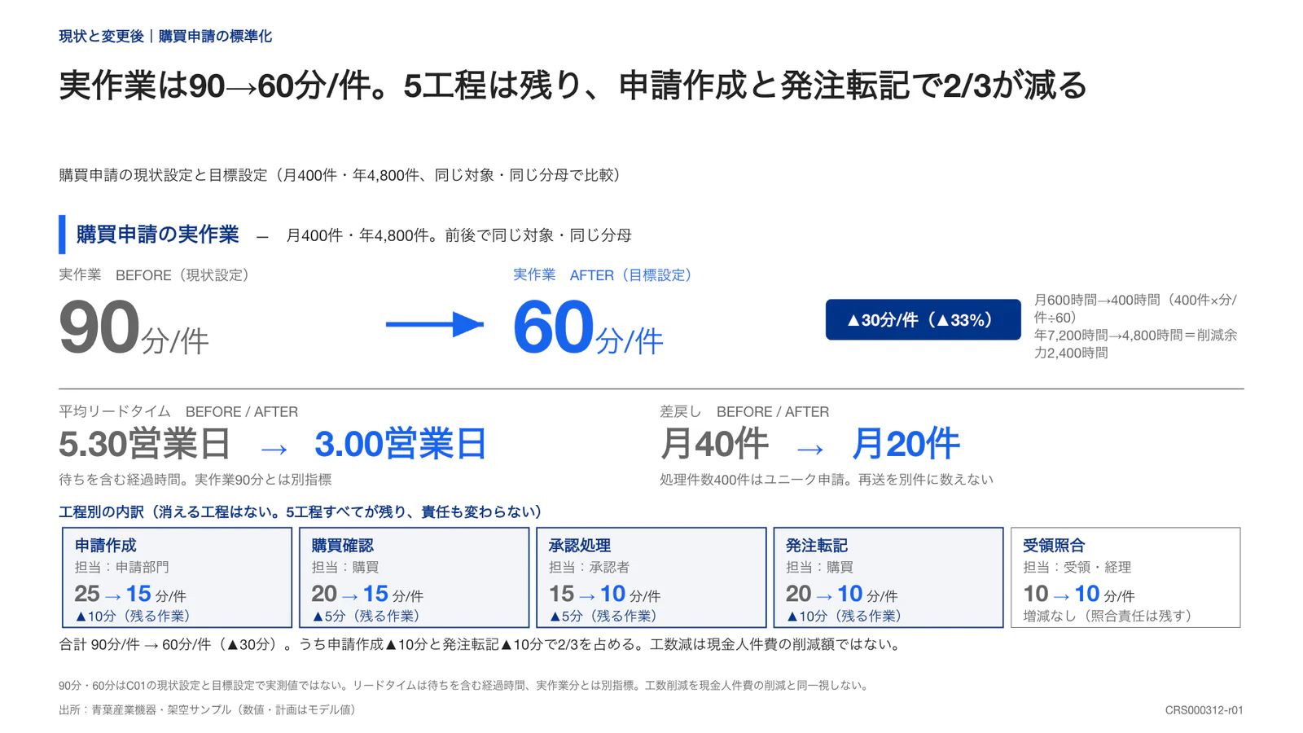The height and width of the screenshot is (733, 1303).
Task: Click the gray value '月40件'
Action: [714, 445]
